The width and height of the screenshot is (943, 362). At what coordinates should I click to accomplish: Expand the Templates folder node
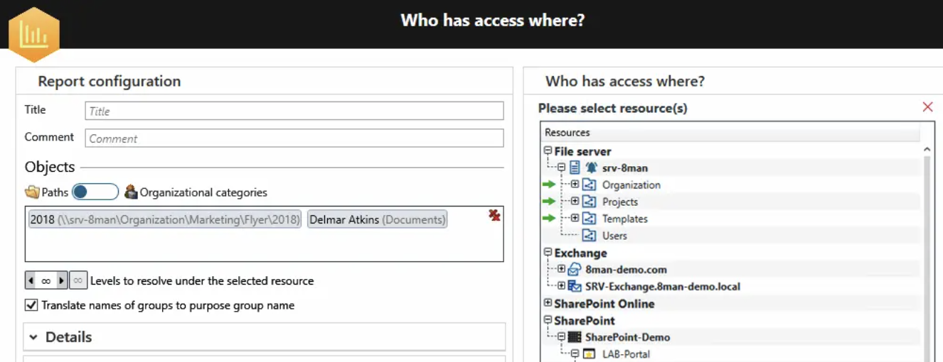[x=575, y=219]
